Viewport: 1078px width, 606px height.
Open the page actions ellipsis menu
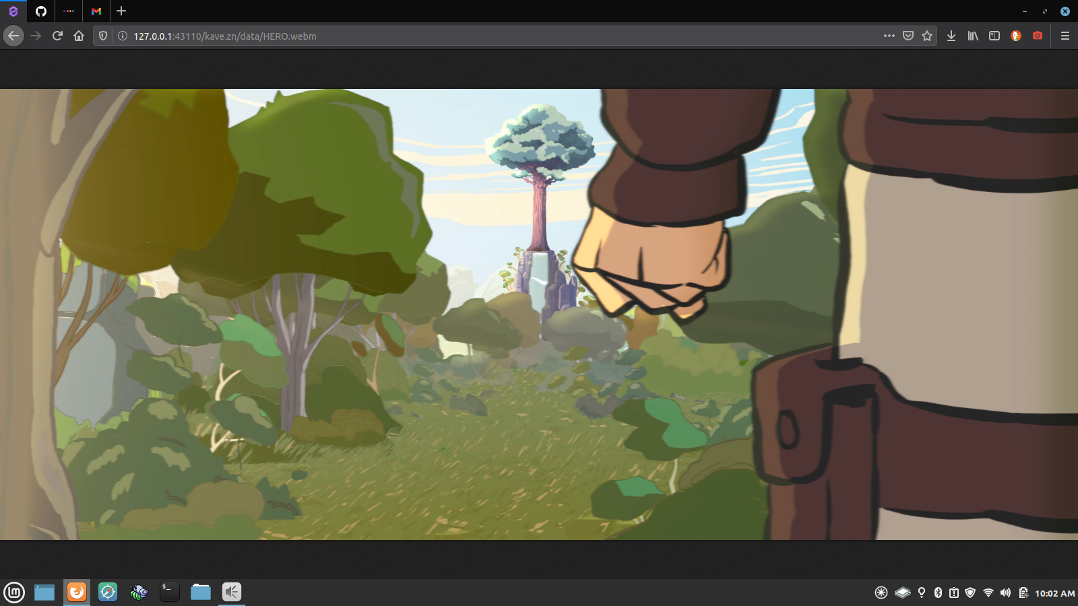click(x=888, y=36)
